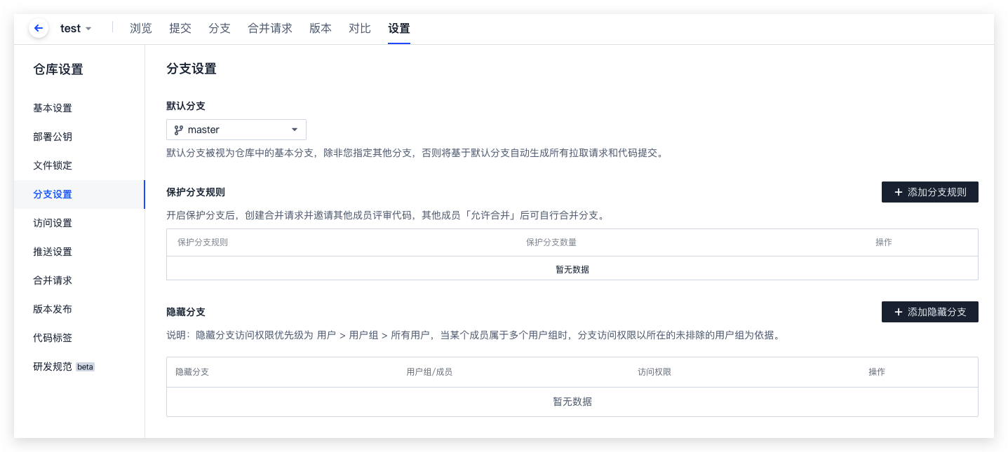Image resolution: width=1008 pixels, height=452 pixels.
Task: Click the 添加隐藏分支 button
Action: pos(929,312)
